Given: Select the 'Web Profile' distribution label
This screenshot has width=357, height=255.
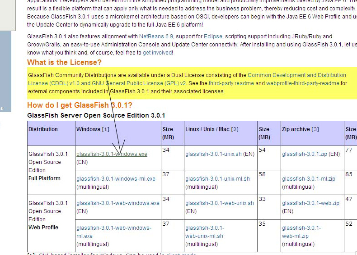Looking at the screenshot, I should click(43, 228).
